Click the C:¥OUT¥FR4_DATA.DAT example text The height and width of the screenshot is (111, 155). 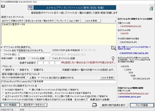click(x=129, y=97)
